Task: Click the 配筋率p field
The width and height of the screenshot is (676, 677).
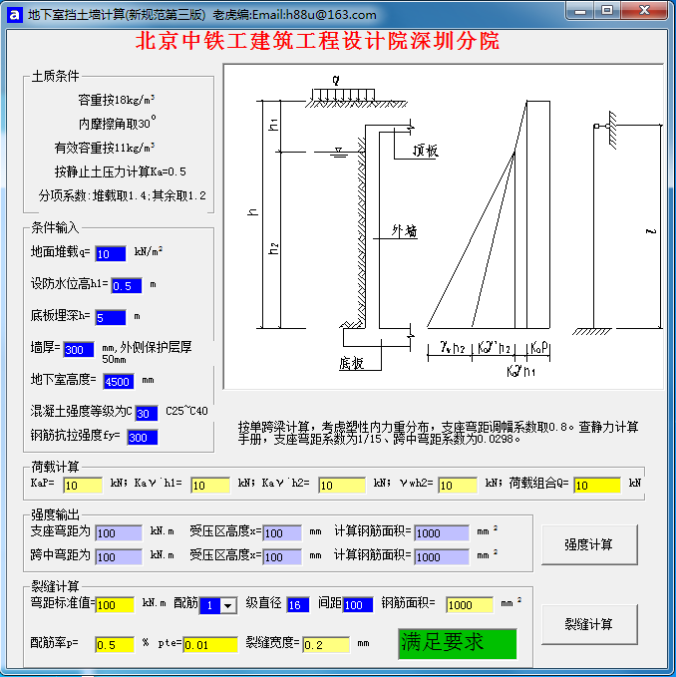Action: click(x=115, y=645)
